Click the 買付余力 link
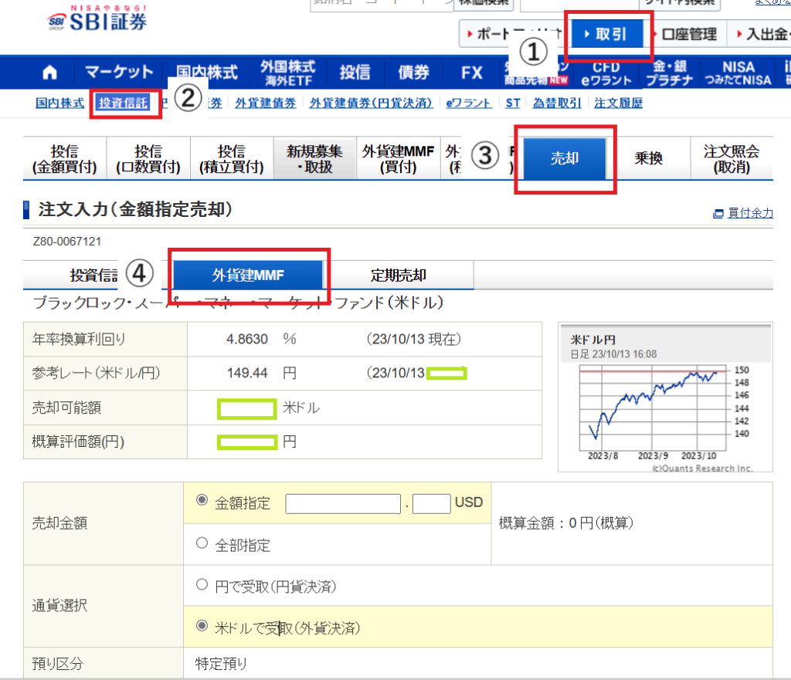This screenshot has width=791, height=680. coord(749,212)
